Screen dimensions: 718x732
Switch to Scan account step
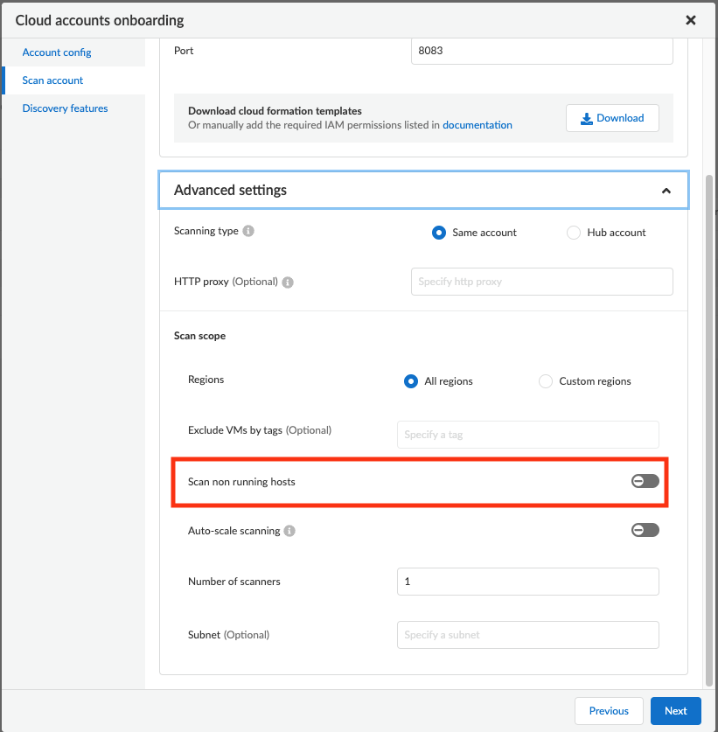click(52, 80)
